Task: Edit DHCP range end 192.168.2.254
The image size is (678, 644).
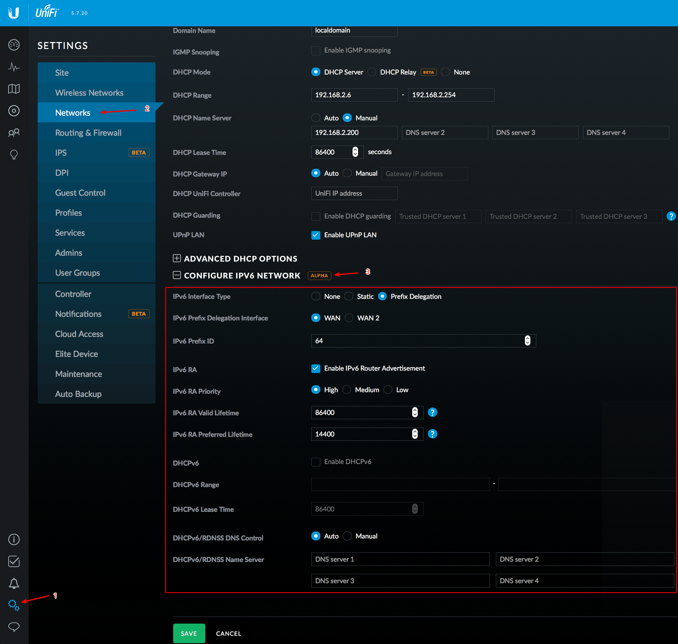Action: coord(451,95)
